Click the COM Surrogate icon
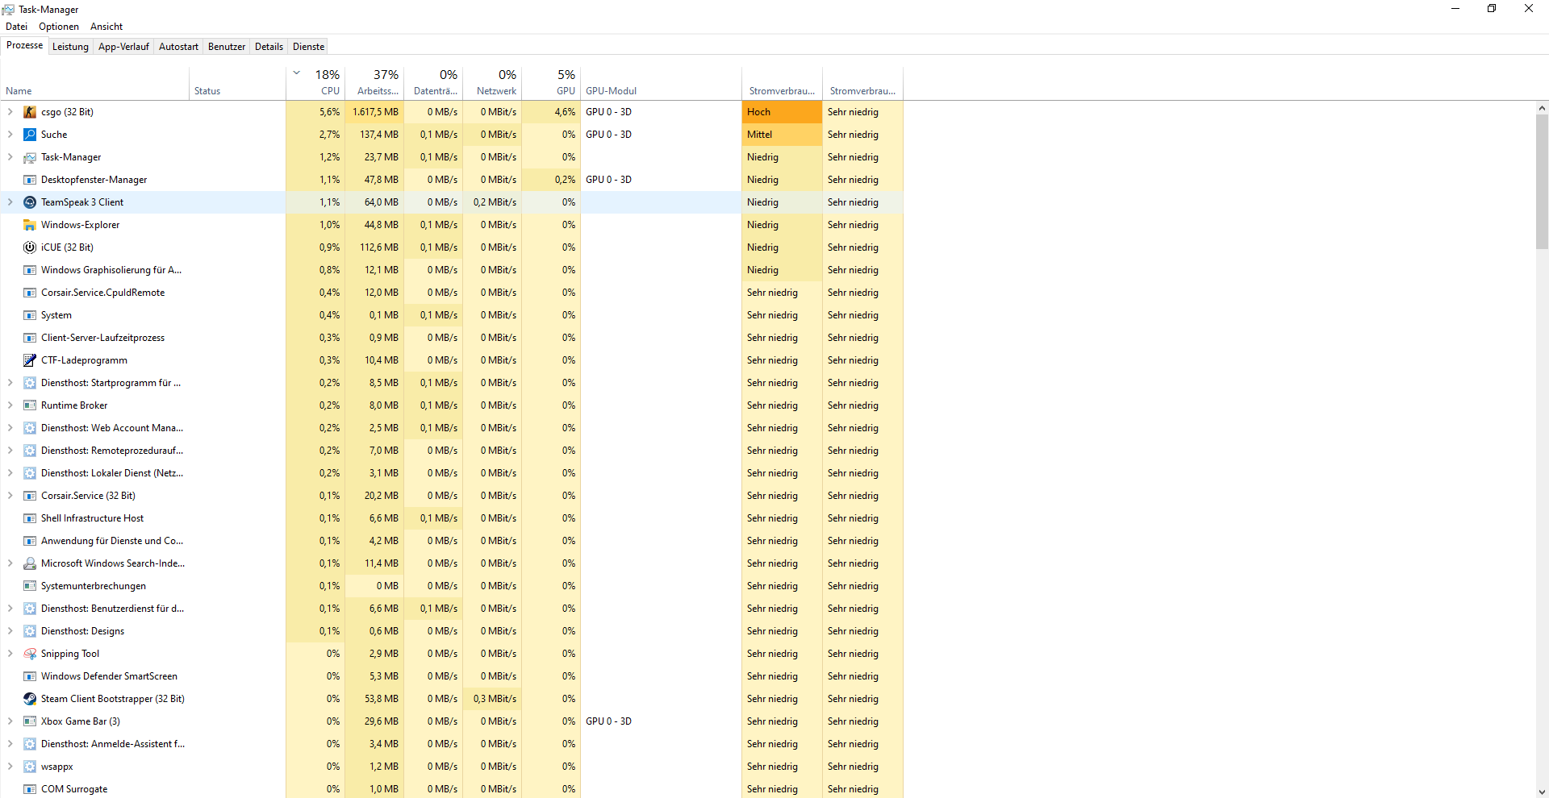This screenshot has height=798, width=1549. click(30, 789)
